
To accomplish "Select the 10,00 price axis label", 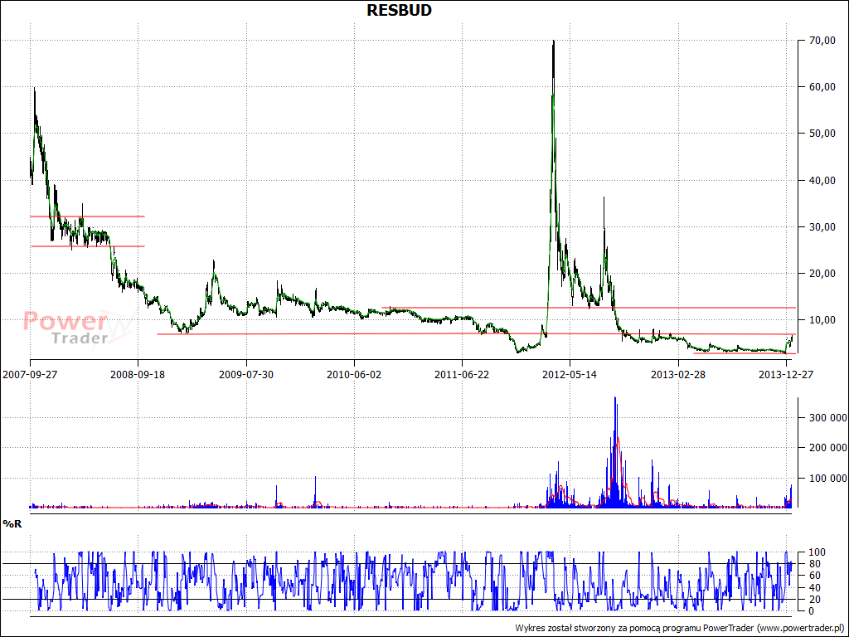I will point(822,320).
